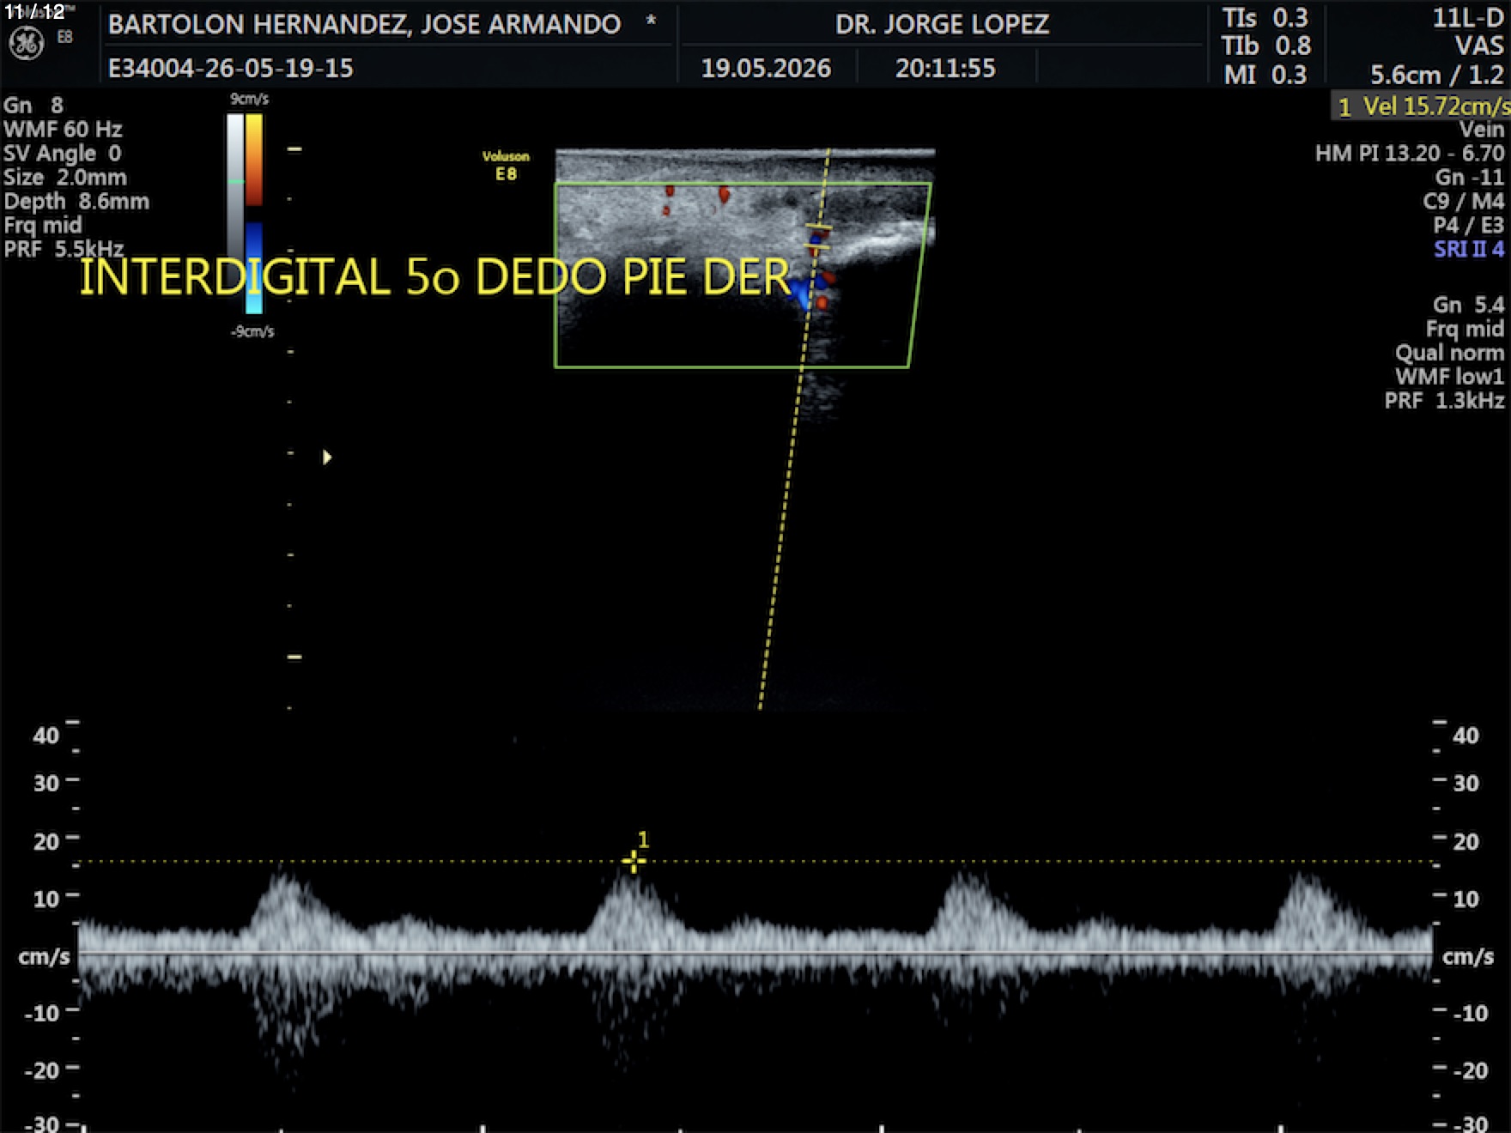The height and width of the screenshot is (1133, 1511).
Task: Click the Voluson E8 logo
Action: tap(506, 166)
